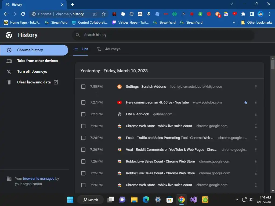
Task: Open Visual Studio from the taskbar
Action: pos(193,200)
